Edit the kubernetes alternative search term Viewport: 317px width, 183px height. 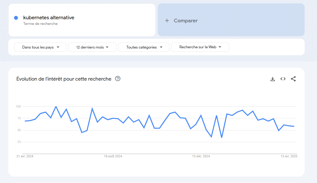(49, 18)
